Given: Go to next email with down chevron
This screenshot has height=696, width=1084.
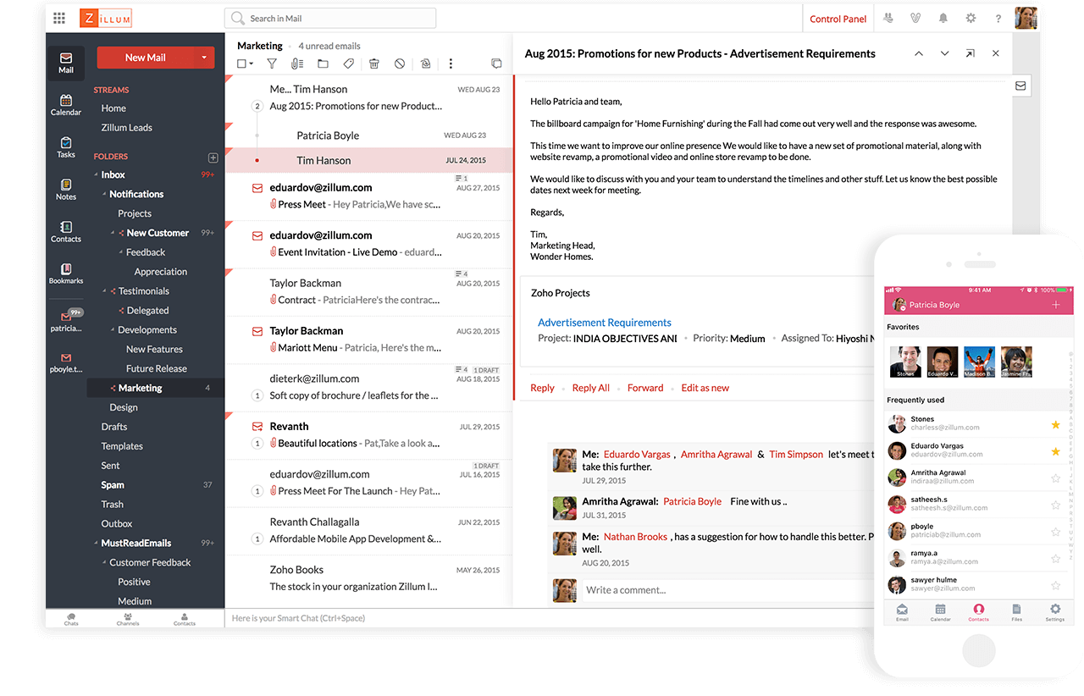Looking at the screenshot, I should pos(944,53).
